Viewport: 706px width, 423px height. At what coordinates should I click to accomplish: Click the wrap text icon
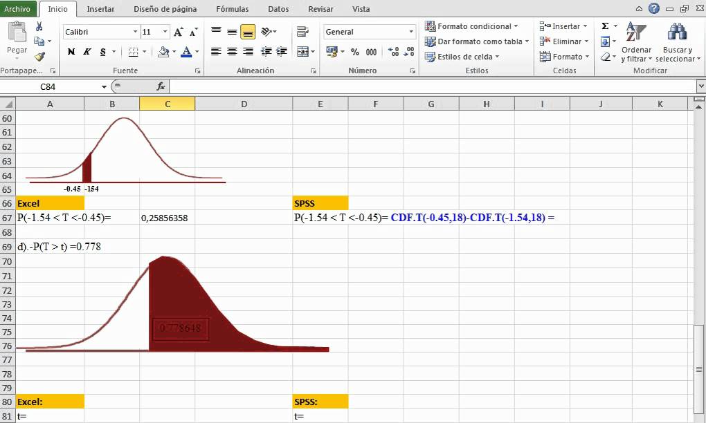(x=302, y=32)
